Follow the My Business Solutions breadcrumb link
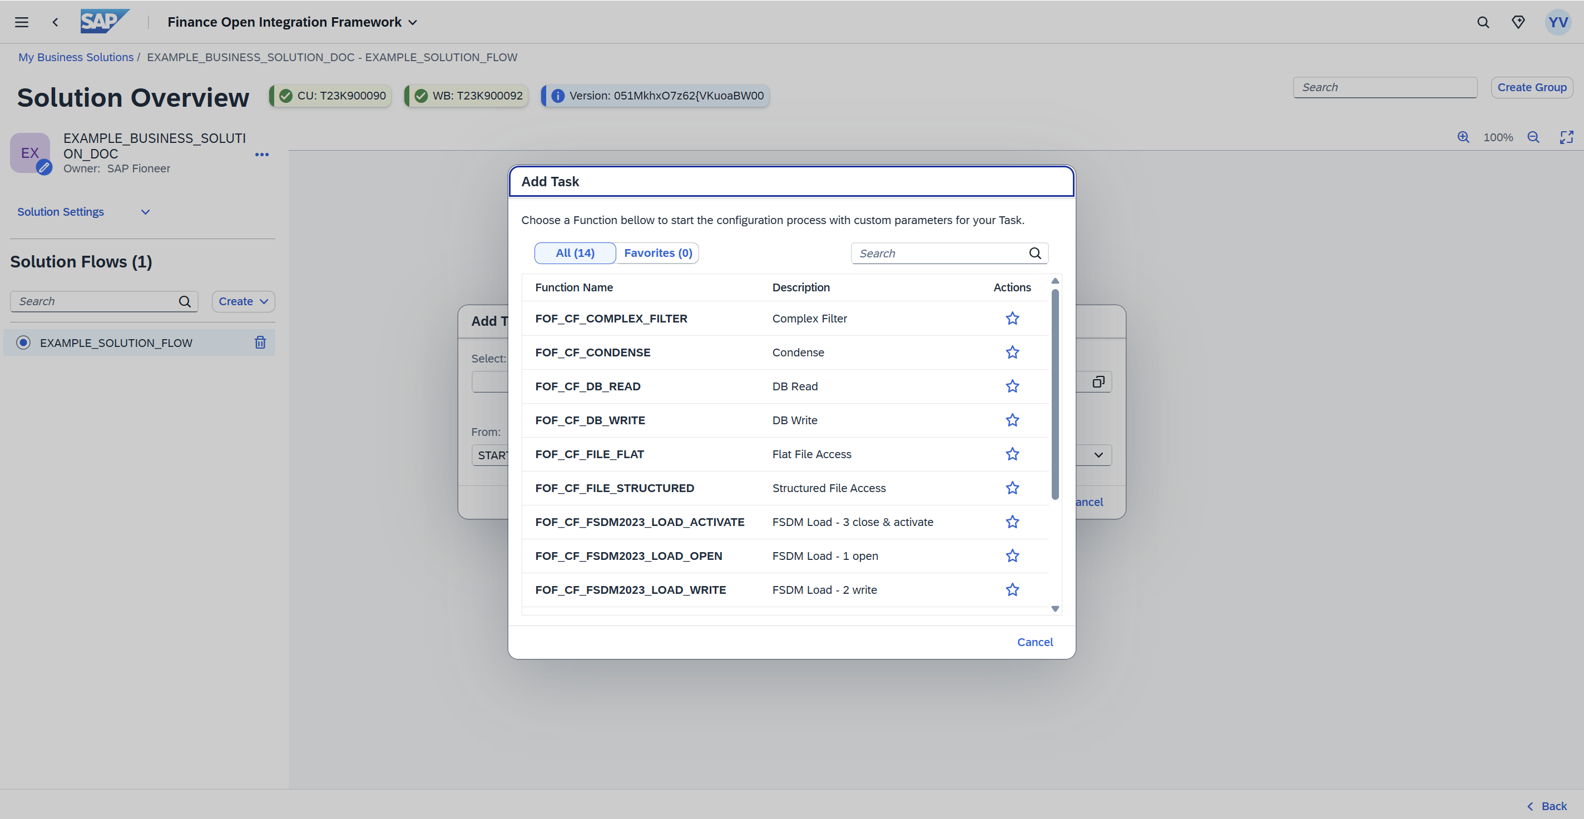 tap(76, 57)
